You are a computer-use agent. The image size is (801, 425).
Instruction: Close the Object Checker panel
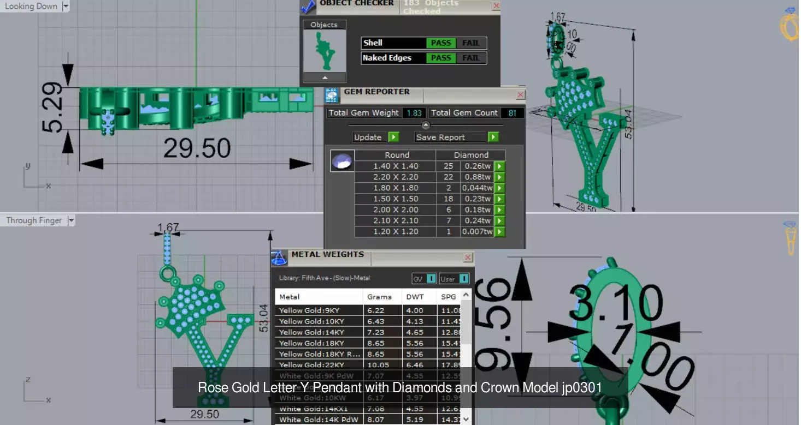point(496,6)
